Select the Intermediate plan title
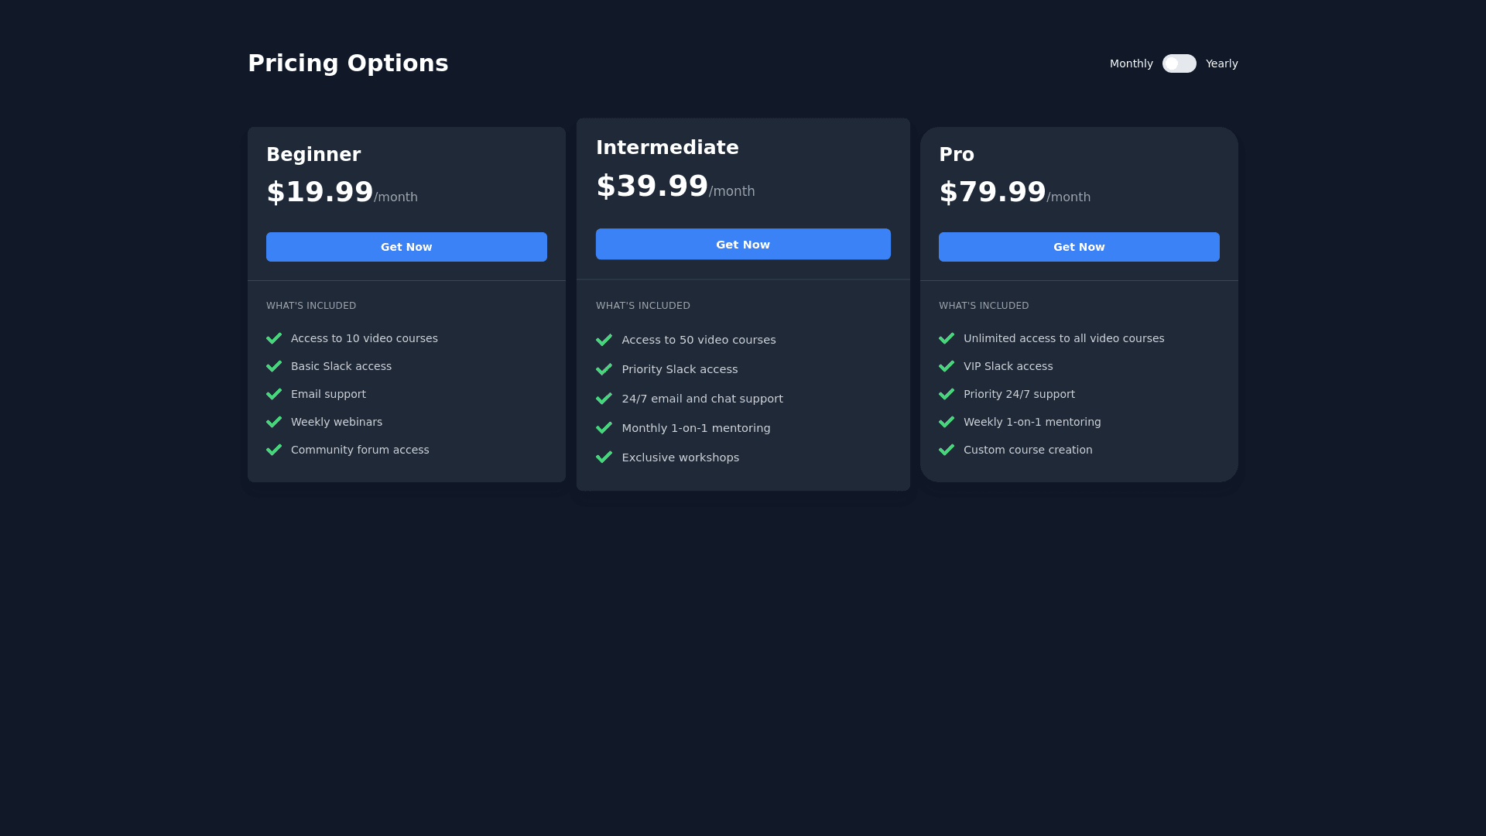Image resolution: width=1486 pixels, height=836 pixels. click(x=667, y=147)
